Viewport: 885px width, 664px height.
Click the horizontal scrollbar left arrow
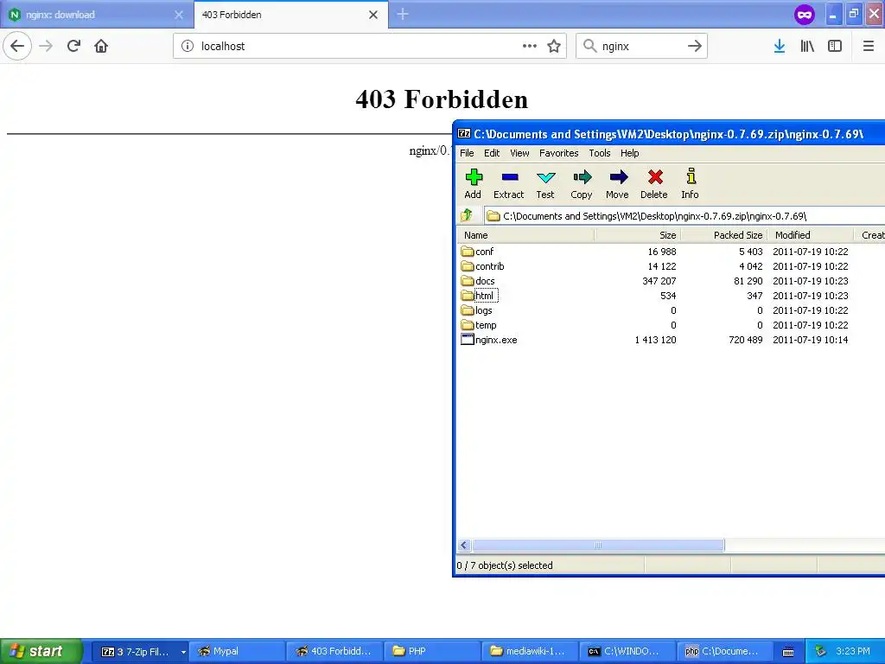click(464, 545)
